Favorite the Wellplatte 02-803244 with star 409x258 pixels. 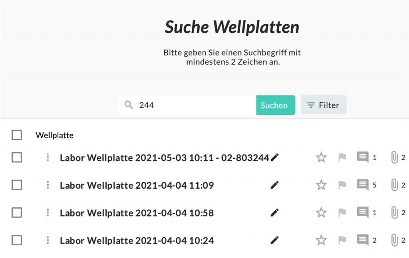pyautogui.click(x=321, y=158)
